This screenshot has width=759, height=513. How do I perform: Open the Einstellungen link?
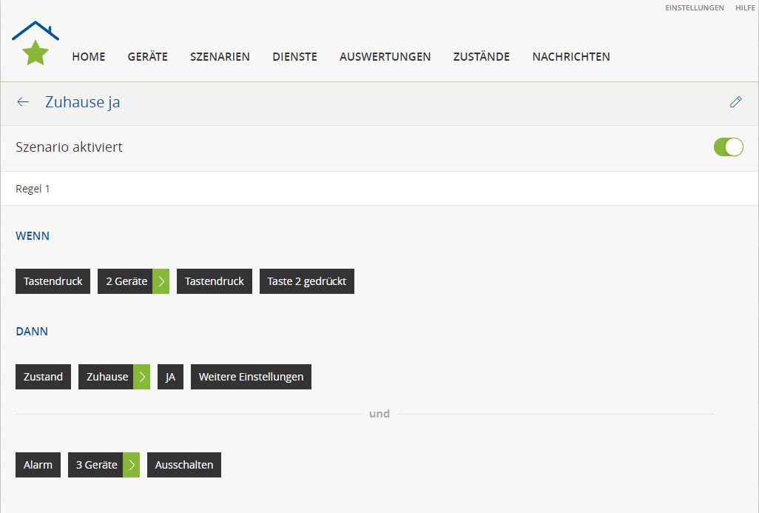point(695,8)
